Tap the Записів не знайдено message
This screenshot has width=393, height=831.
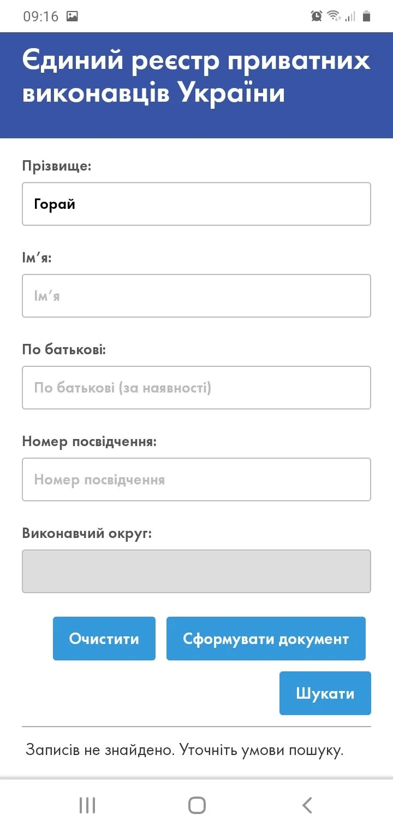(x=184, y=750)
